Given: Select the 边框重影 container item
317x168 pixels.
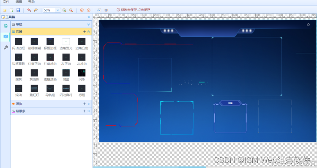Looking at the screenshot, I should (x=19, y=59).
